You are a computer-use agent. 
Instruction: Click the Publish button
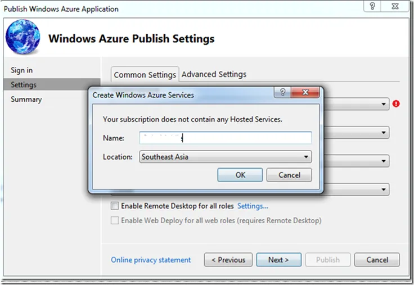328,260
